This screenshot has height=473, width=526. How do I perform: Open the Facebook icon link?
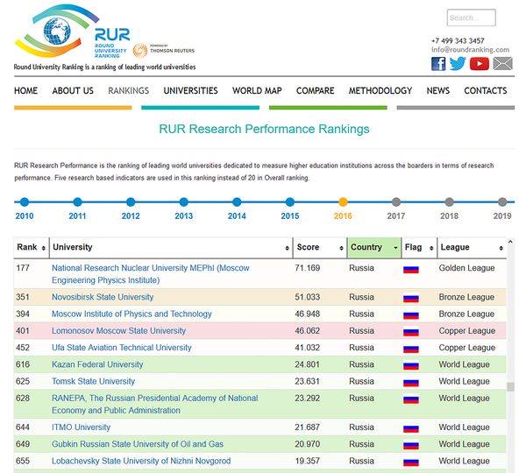point(438,63)
